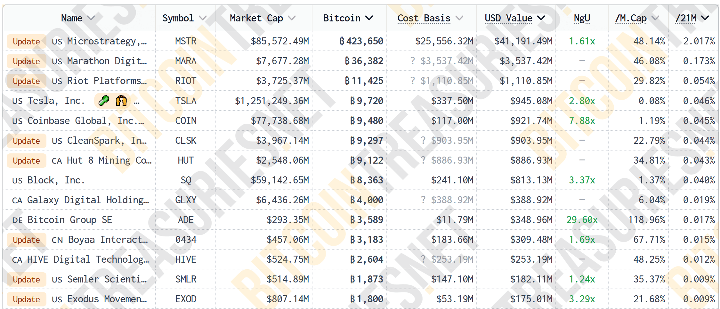Open the Tesla, Inc. company name
This screenshot has width=720, height=309.
[x=56, y=101]
